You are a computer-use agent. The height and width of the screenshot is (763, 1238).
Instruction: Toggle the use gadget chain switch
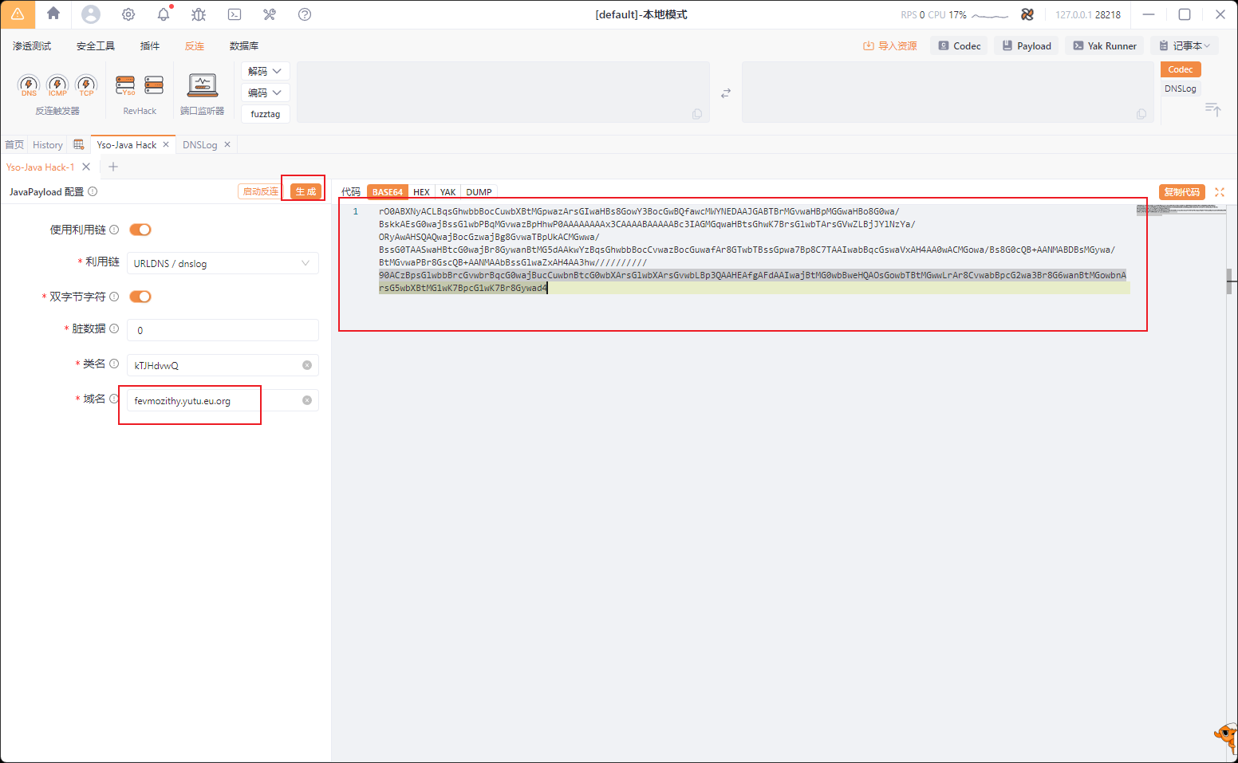(140, 230)
